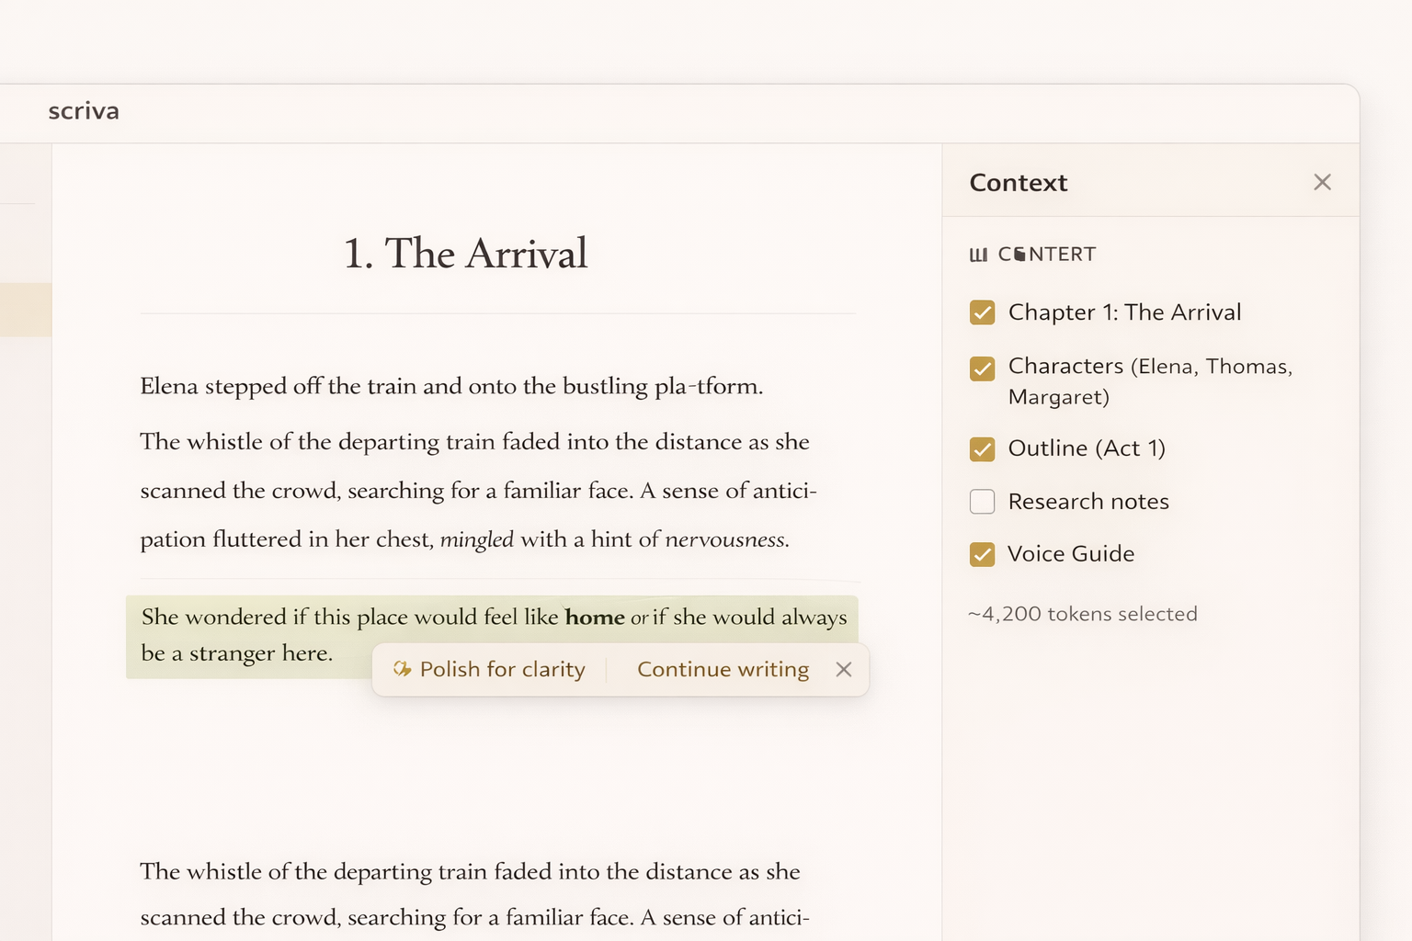
Task: Click the '~4,200 tokens selected' label
Action: [1082, 614]
